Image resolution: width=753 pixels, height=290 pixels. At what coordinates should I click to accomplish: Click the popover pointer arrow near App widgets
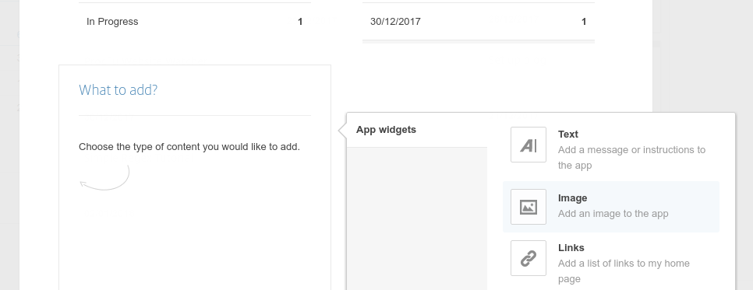click(342, 130)
